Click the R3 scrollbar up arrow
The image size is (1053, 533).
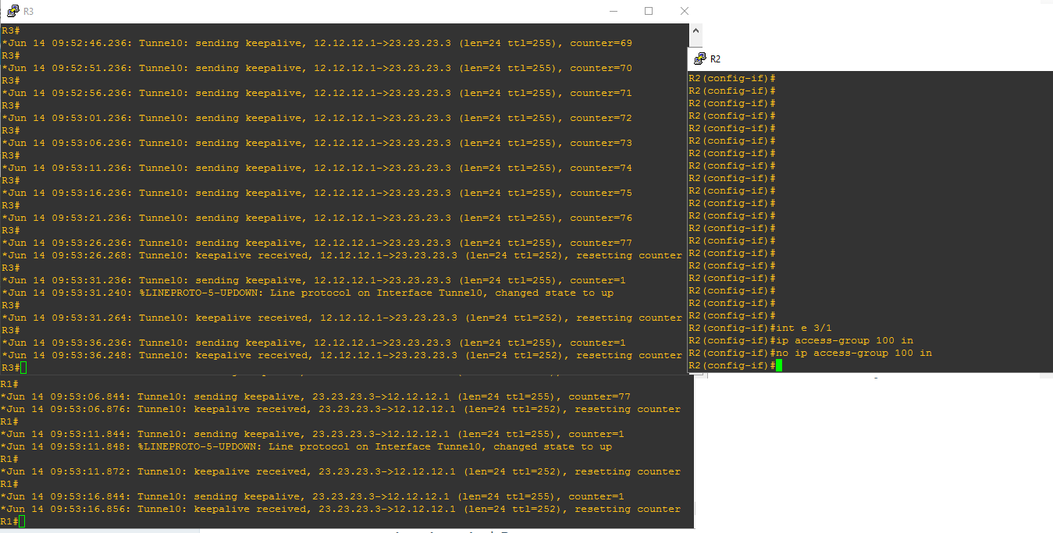point(695,30)
